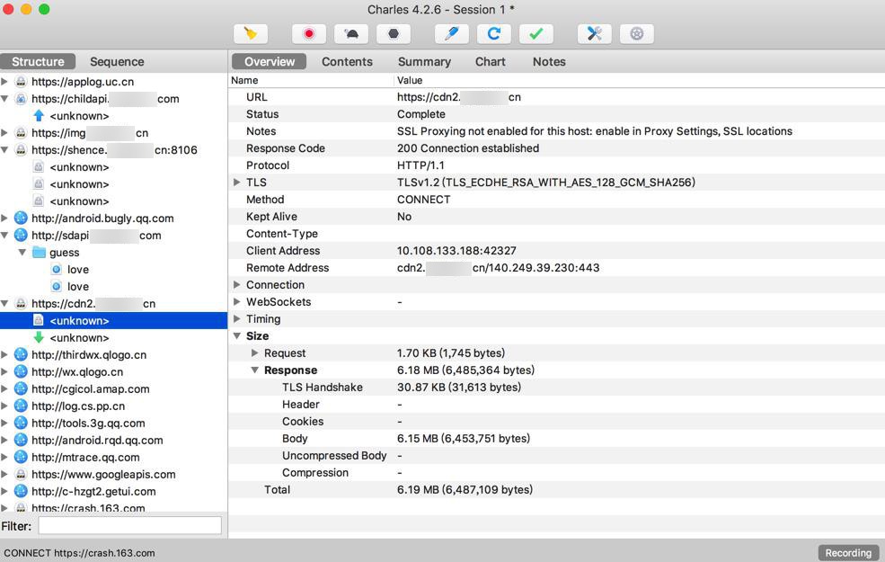Open the Settings gear icon
This screenshot has height=562, width=885.
pos(637,34)
